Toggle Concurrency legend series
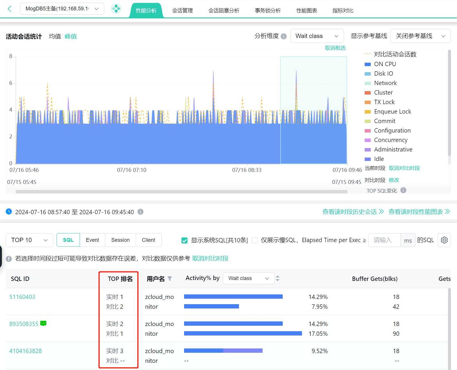The image size is (457, 370). pos(386,140)
